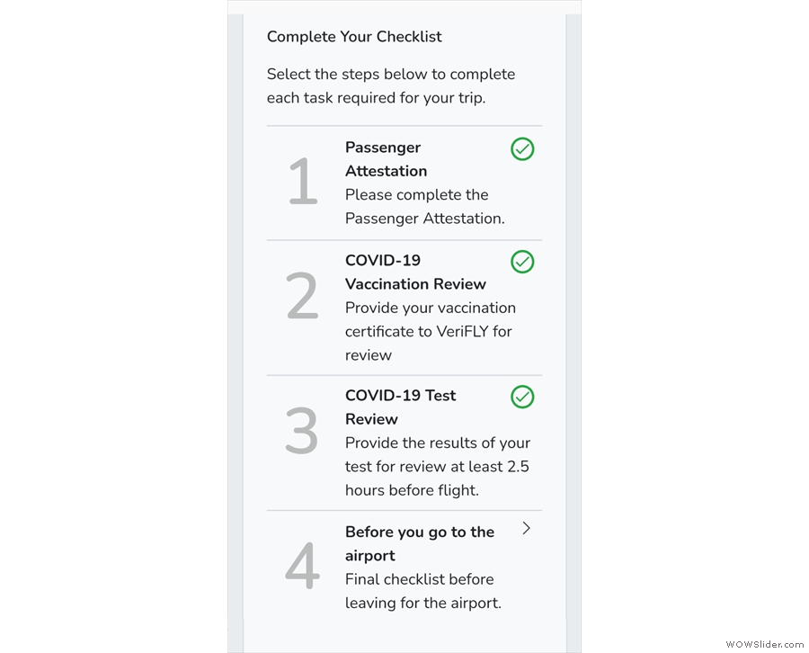Select the COVID-19 Test Review step title
This screenshot has width=809, height=653.
pyautogui.click(x=400, y=407)
